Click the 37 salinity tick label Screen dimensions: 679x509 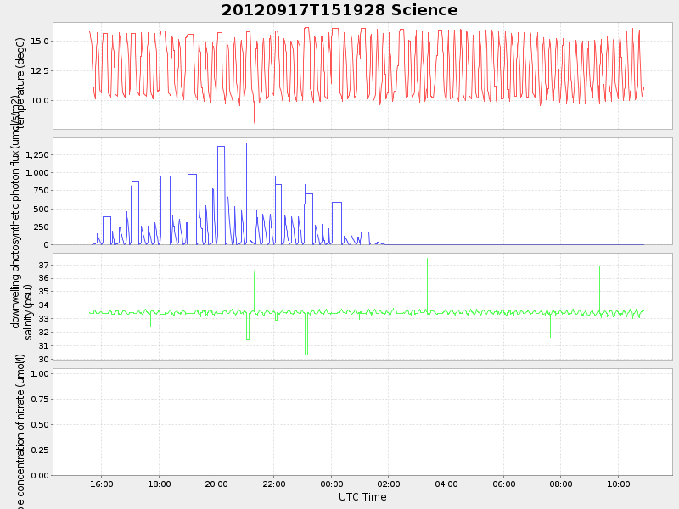pyautogui.click(x=44, y=265)
